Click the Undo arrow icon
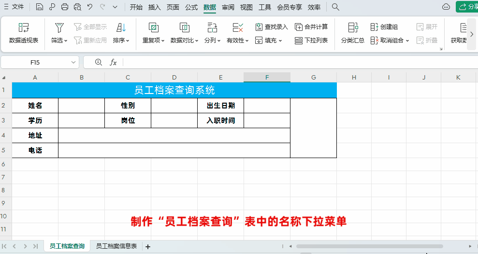The height and width of the screenshot is (254, 478). [x=90, y=7]
